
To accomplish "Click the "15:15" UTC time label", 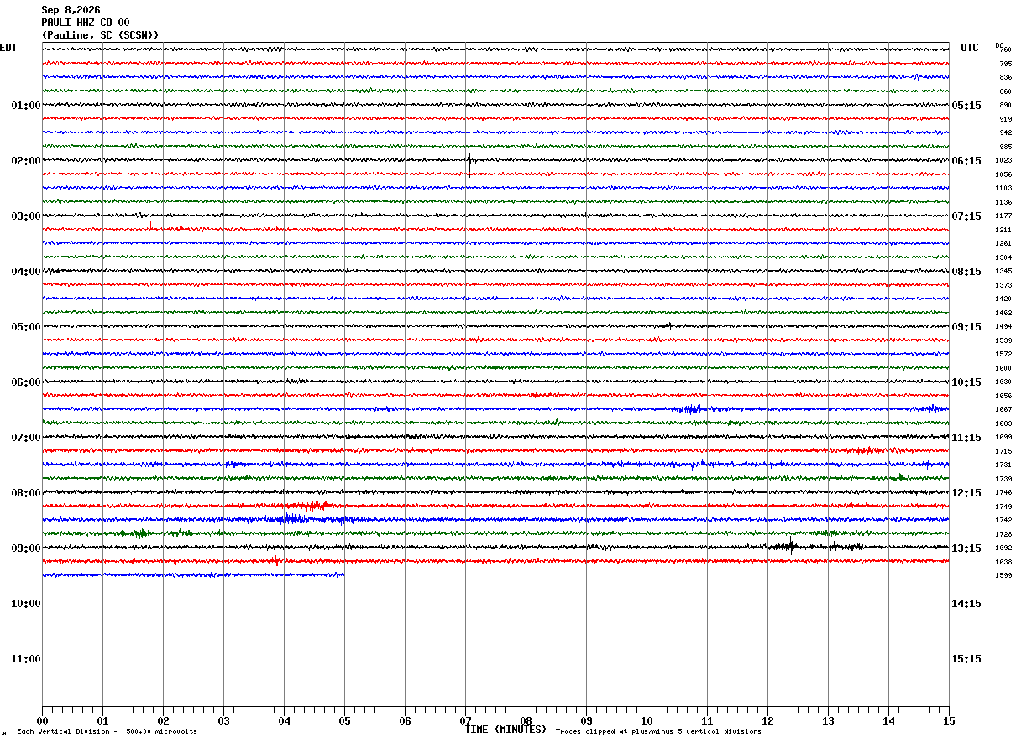I will [966, 659].
